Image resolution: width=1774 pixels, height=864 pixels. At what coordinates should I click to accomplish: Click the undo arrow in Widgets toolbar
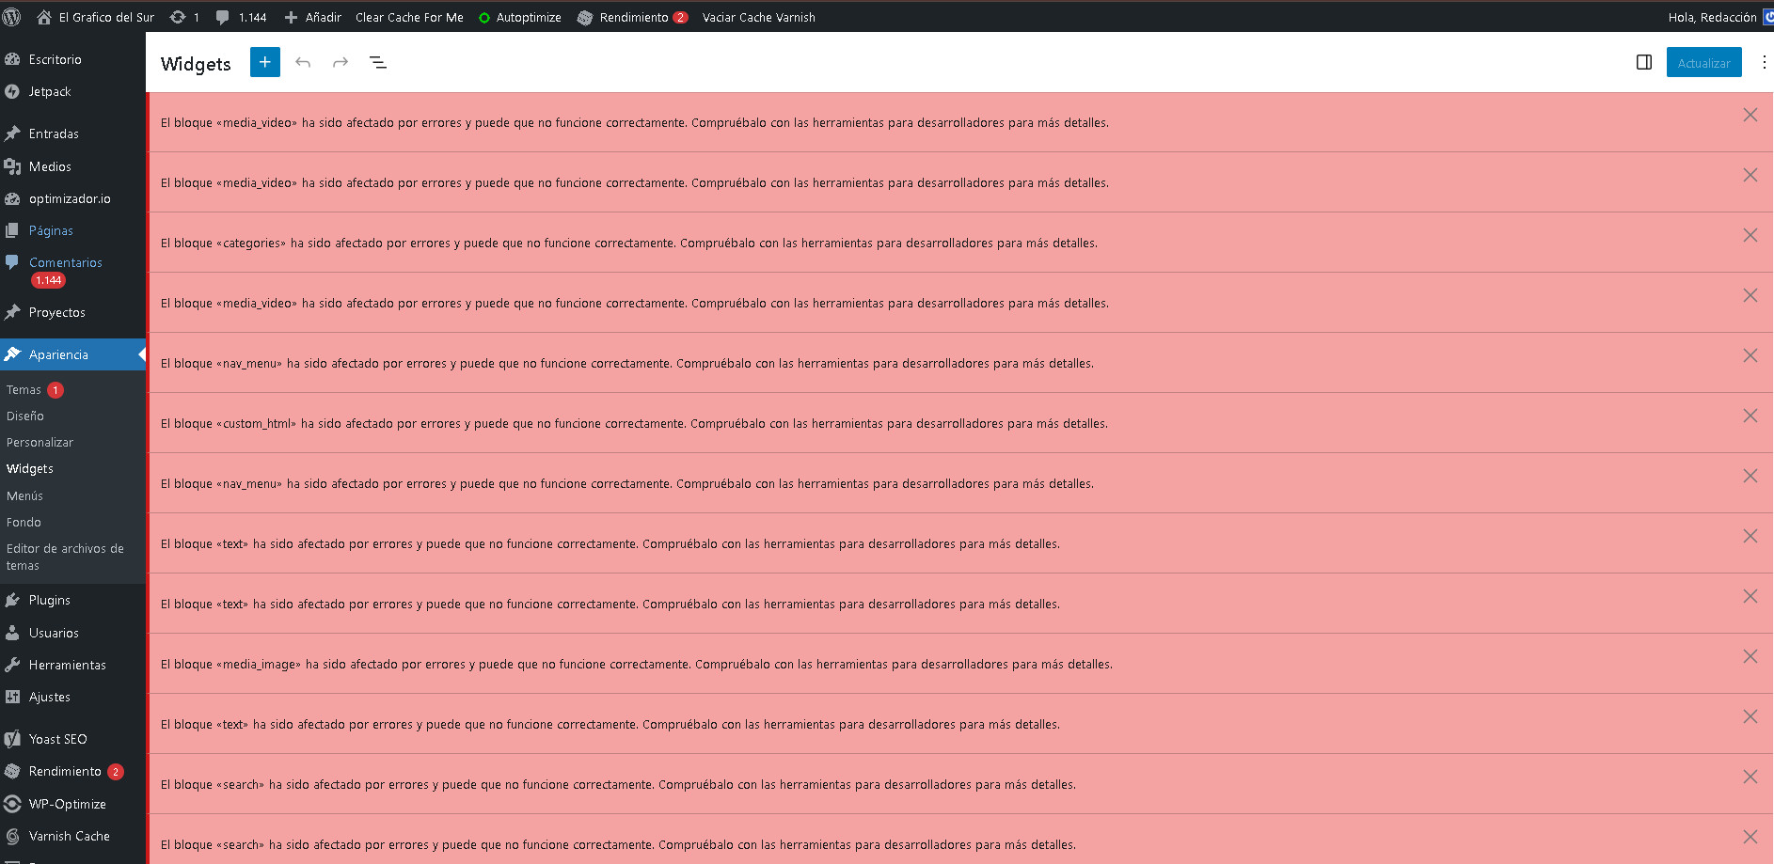point(303,62)
